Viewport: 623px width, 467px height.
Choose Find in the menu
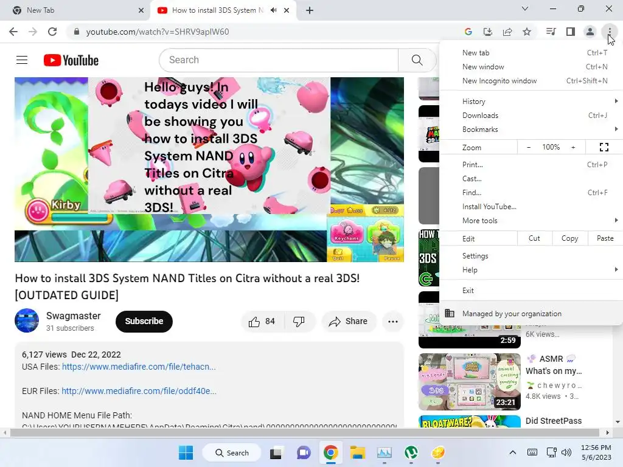[531, 193]
